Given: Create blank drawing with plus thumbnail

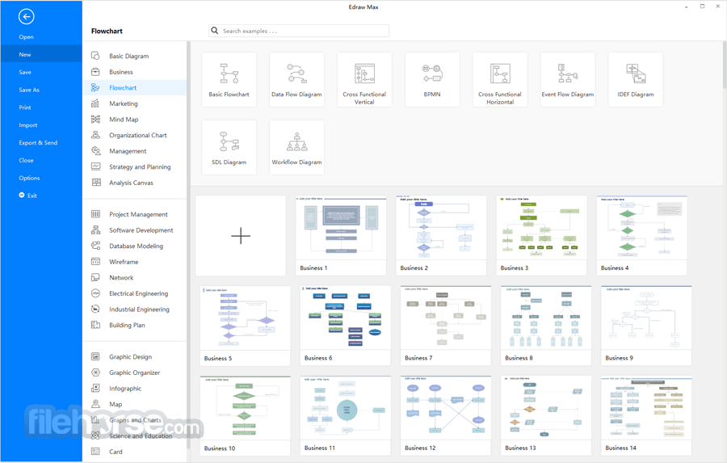Looking at the screenshot, I should click(x=241, y=236).
